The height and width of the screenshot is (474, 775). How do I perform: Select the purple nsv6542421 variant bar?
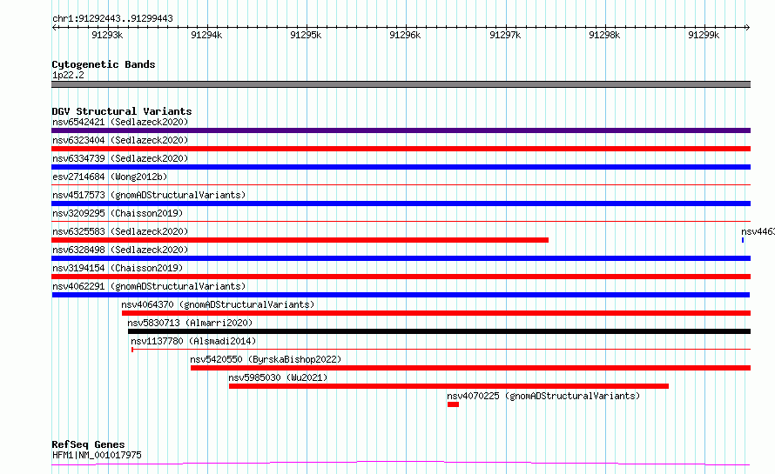coord(401,130)
